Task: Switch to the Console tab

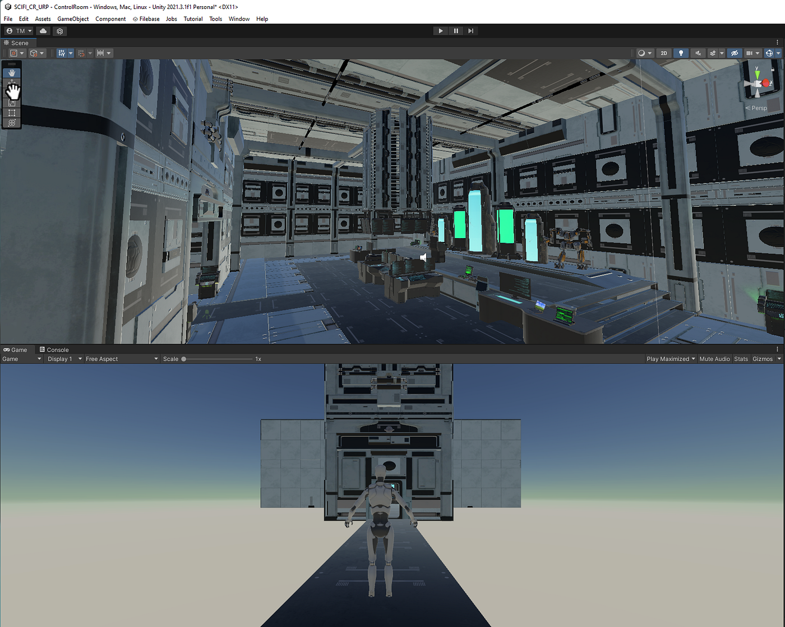Action: click(54, 349)
